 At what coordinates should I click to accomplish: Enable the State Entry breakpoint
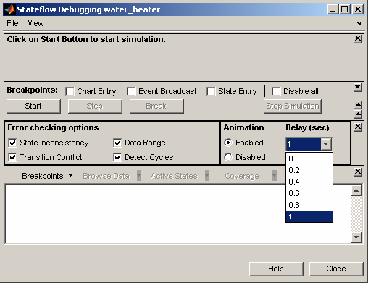point(211,91)
